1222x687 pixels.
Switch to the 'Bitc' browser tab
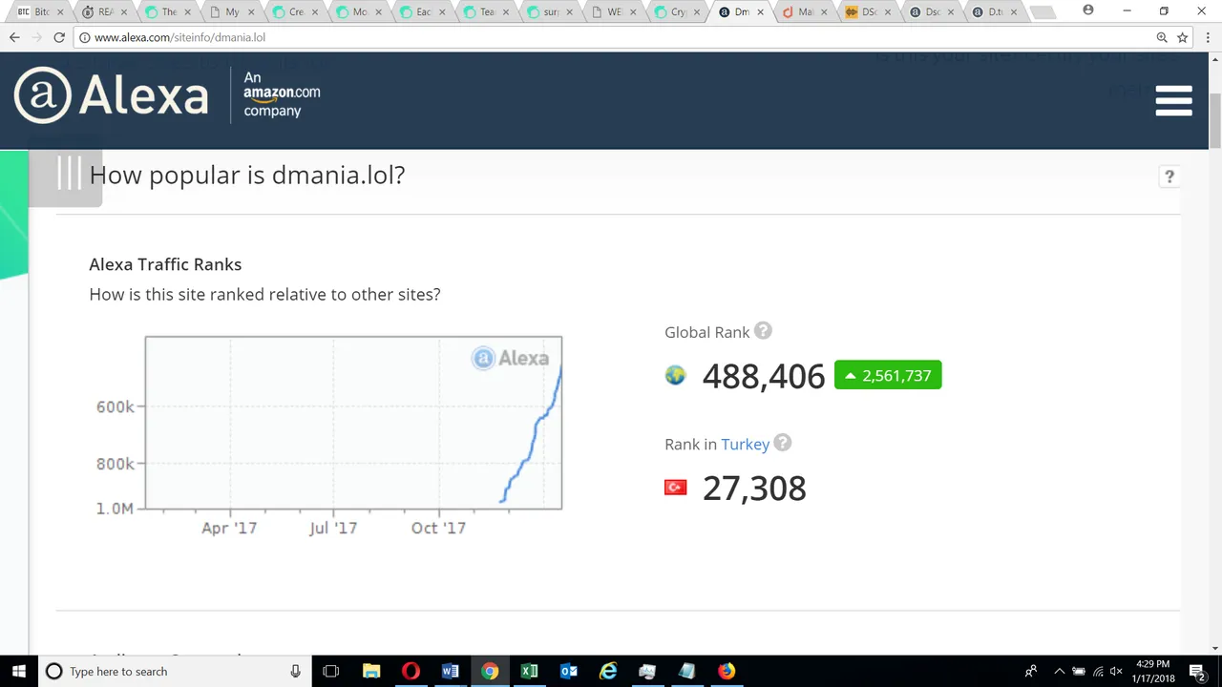pos(42,12)
